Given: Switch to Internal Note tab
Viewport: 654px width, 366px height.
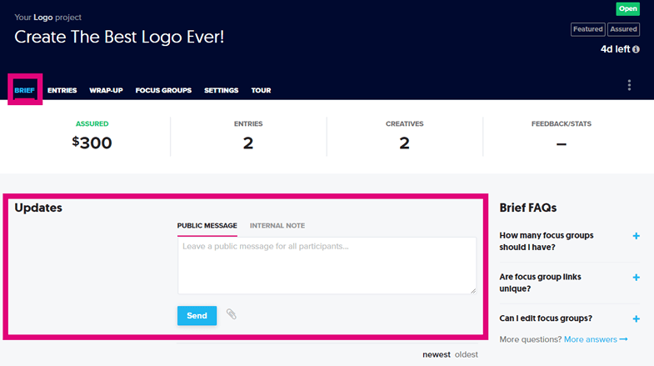Looking at the screenshot, I should click(277, 226).
